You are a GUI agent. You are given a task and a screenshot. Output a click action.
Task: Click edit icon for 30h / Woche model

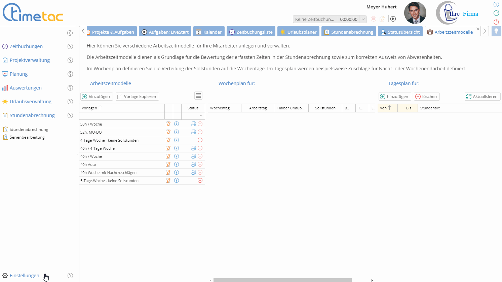coord(168,124)
